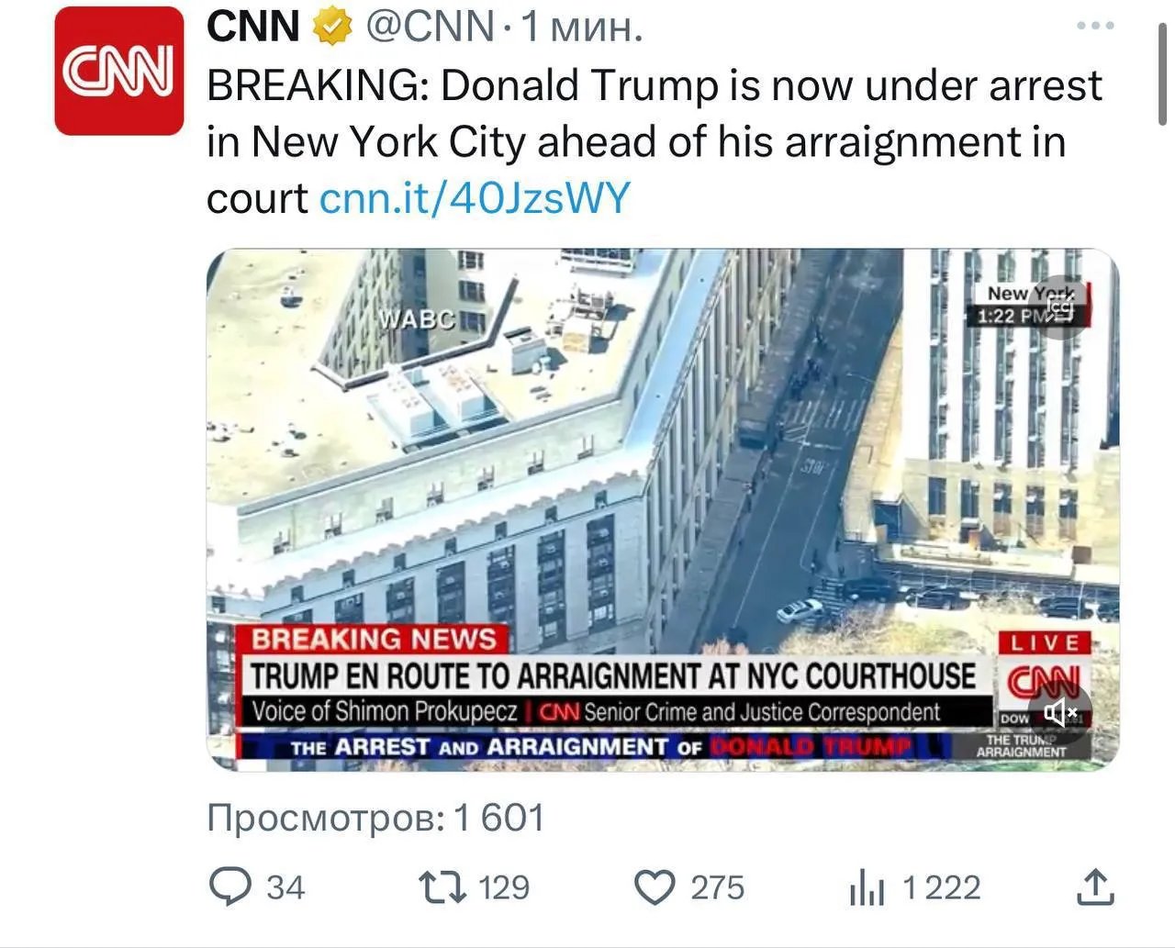Click the "1 мин." timestamp

coord(581,28)
